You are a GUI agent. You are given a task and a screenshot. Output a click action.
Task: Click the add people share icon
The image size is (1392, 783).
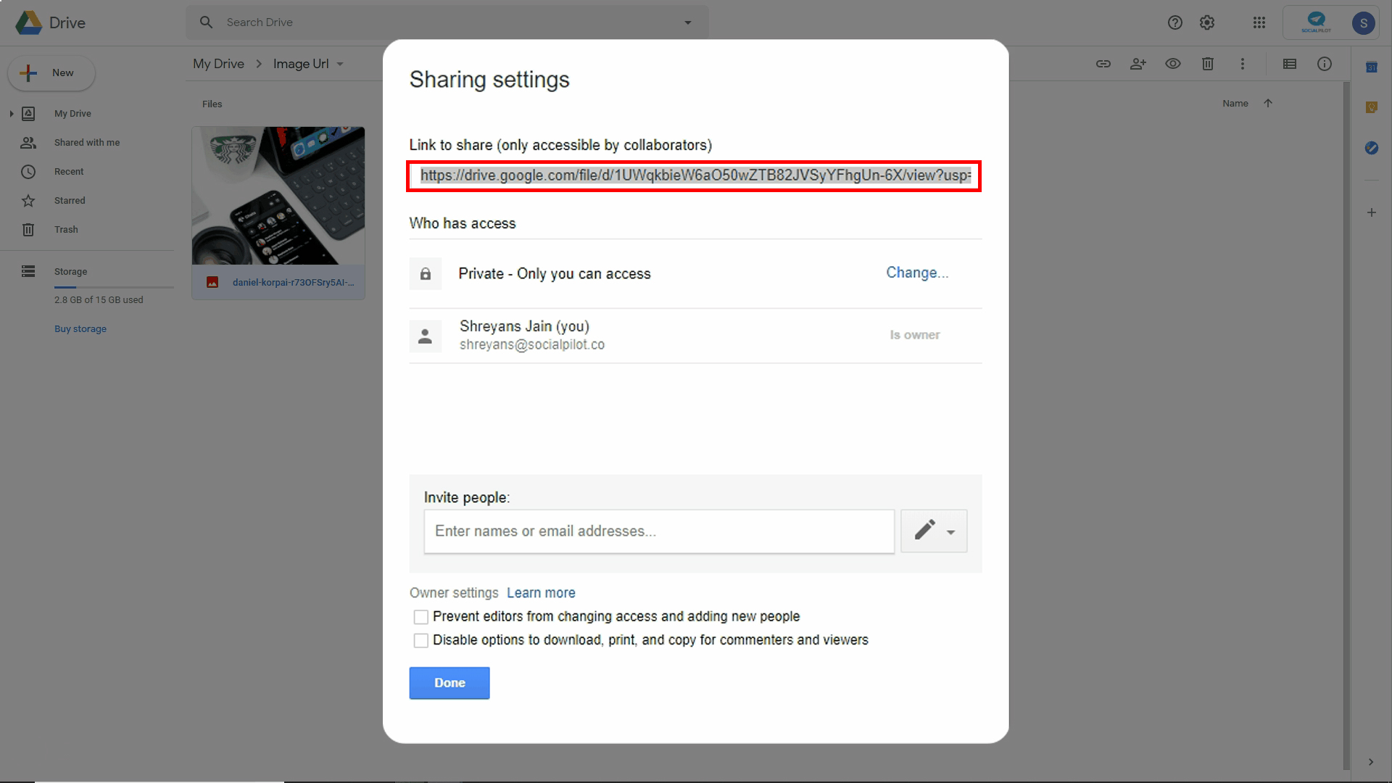pos(1138,64)
